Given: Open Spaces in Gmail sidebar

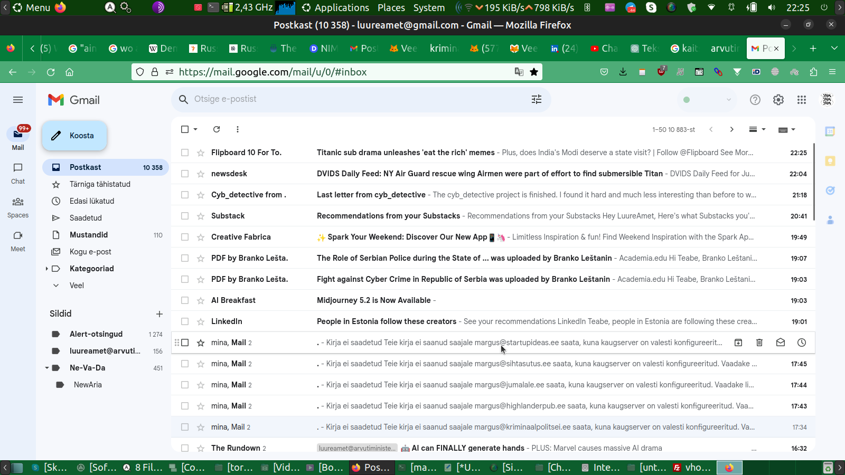Looking at the screenshot, I should (x=18, y=207).
